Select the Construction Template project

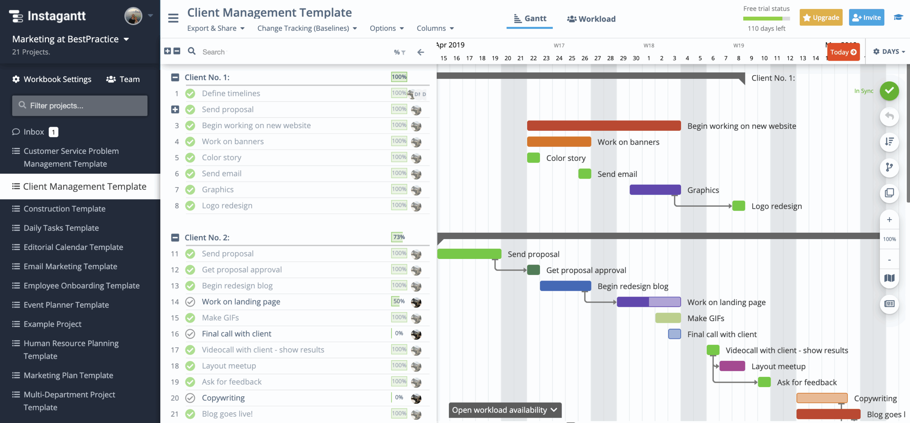pyautogui.click(x=64, y=208)
